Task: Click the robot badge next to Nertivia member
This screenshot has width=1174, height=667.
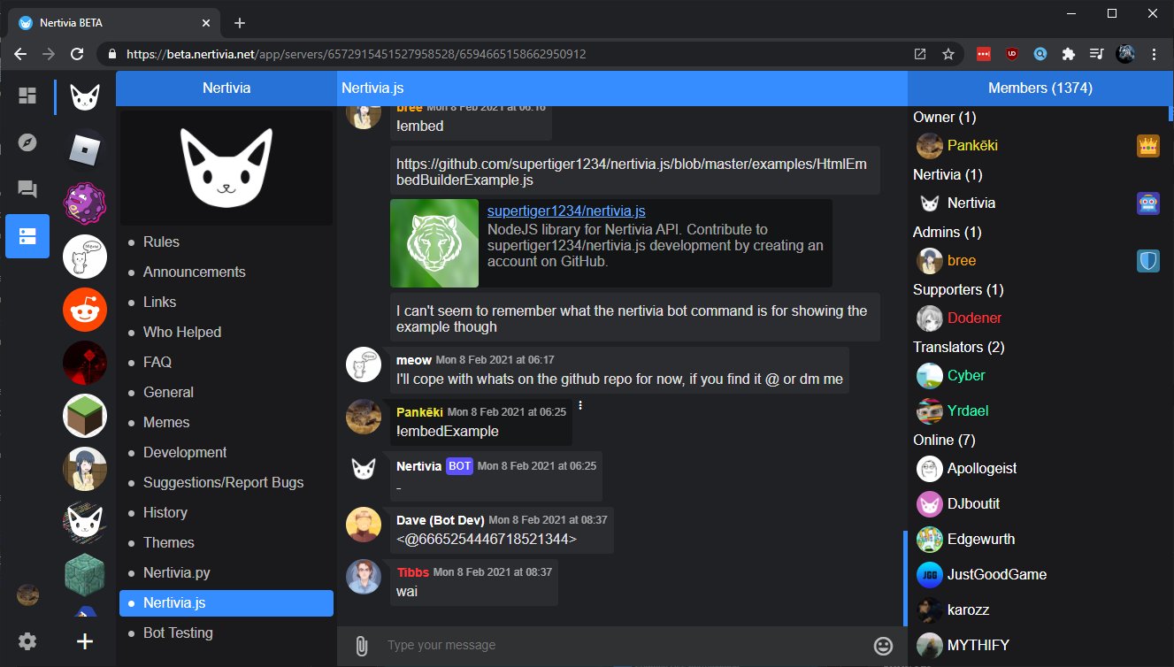Action: 1148,203
